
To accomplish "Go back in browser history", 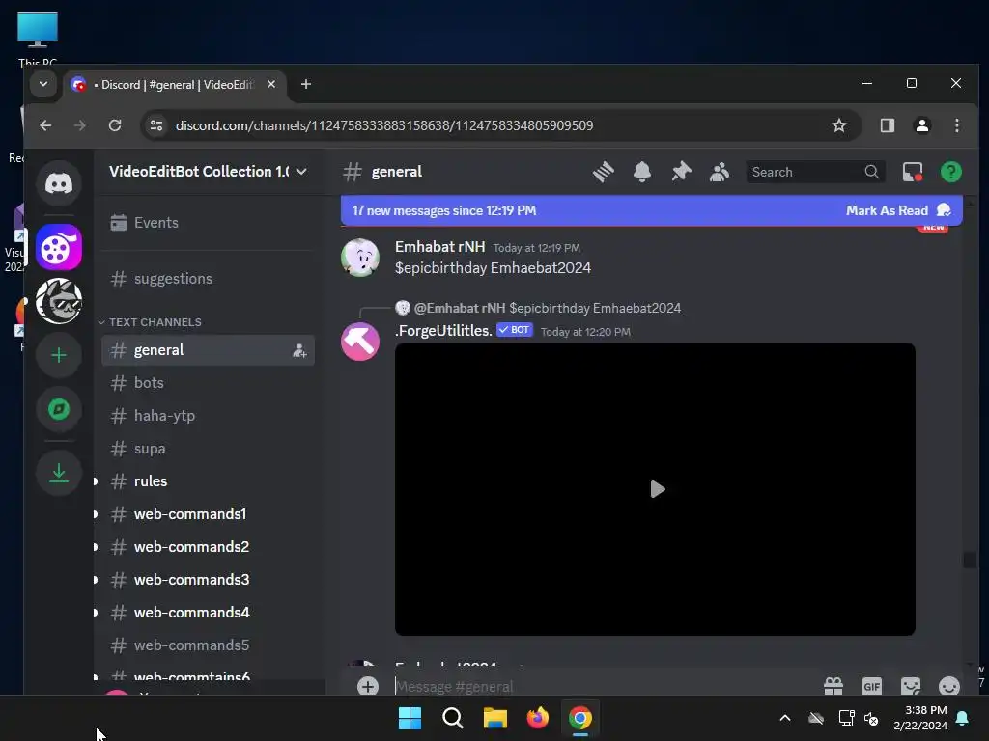I will pos(45,125).
